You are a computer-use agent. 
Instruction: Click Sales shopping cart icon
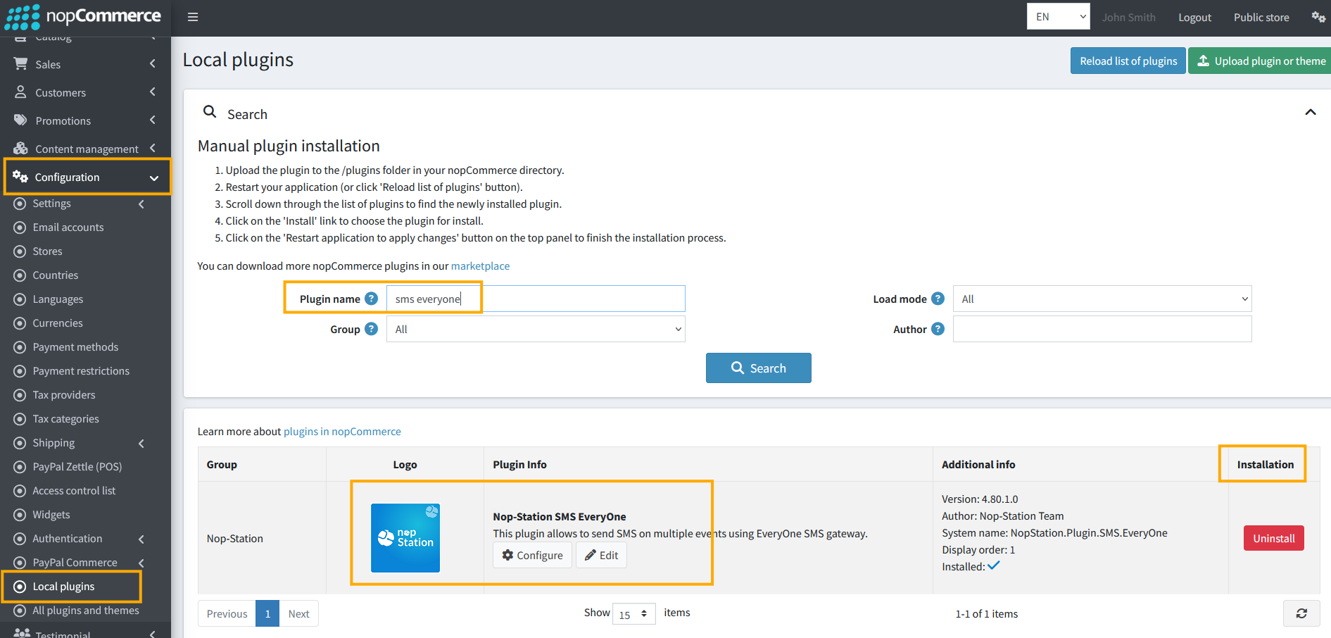[x=20, y=63]
